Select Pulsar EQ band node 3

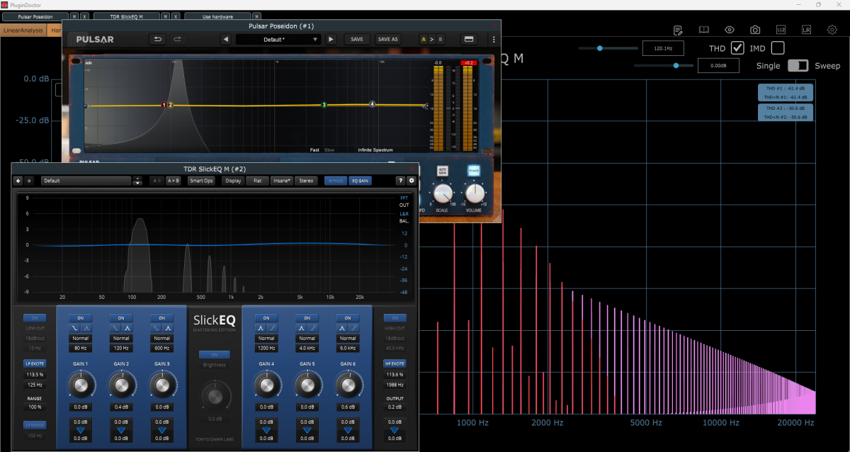pyautogui.click(x=324, y=105)
